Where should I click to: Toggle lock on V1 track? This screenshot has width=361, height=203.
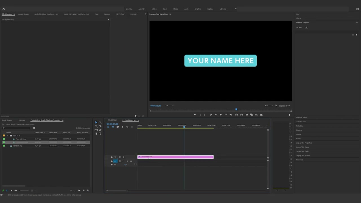(x=112, y=157)
